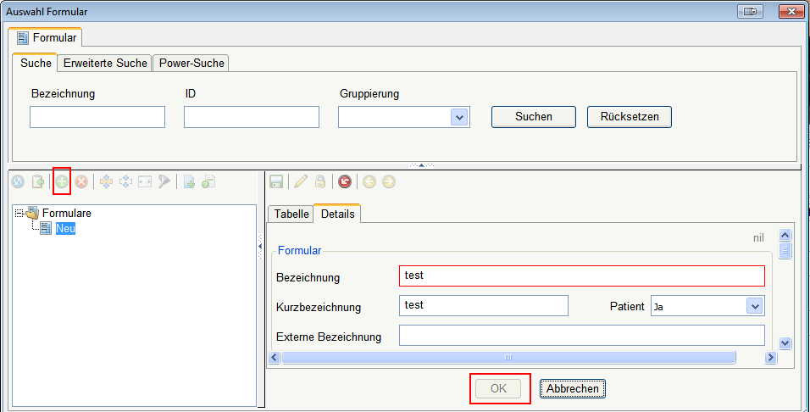Image resolution: width=810 pixels, height=412 pixels.
Task: Click the Abbrechen button
Action: click(x=572, y=389)
